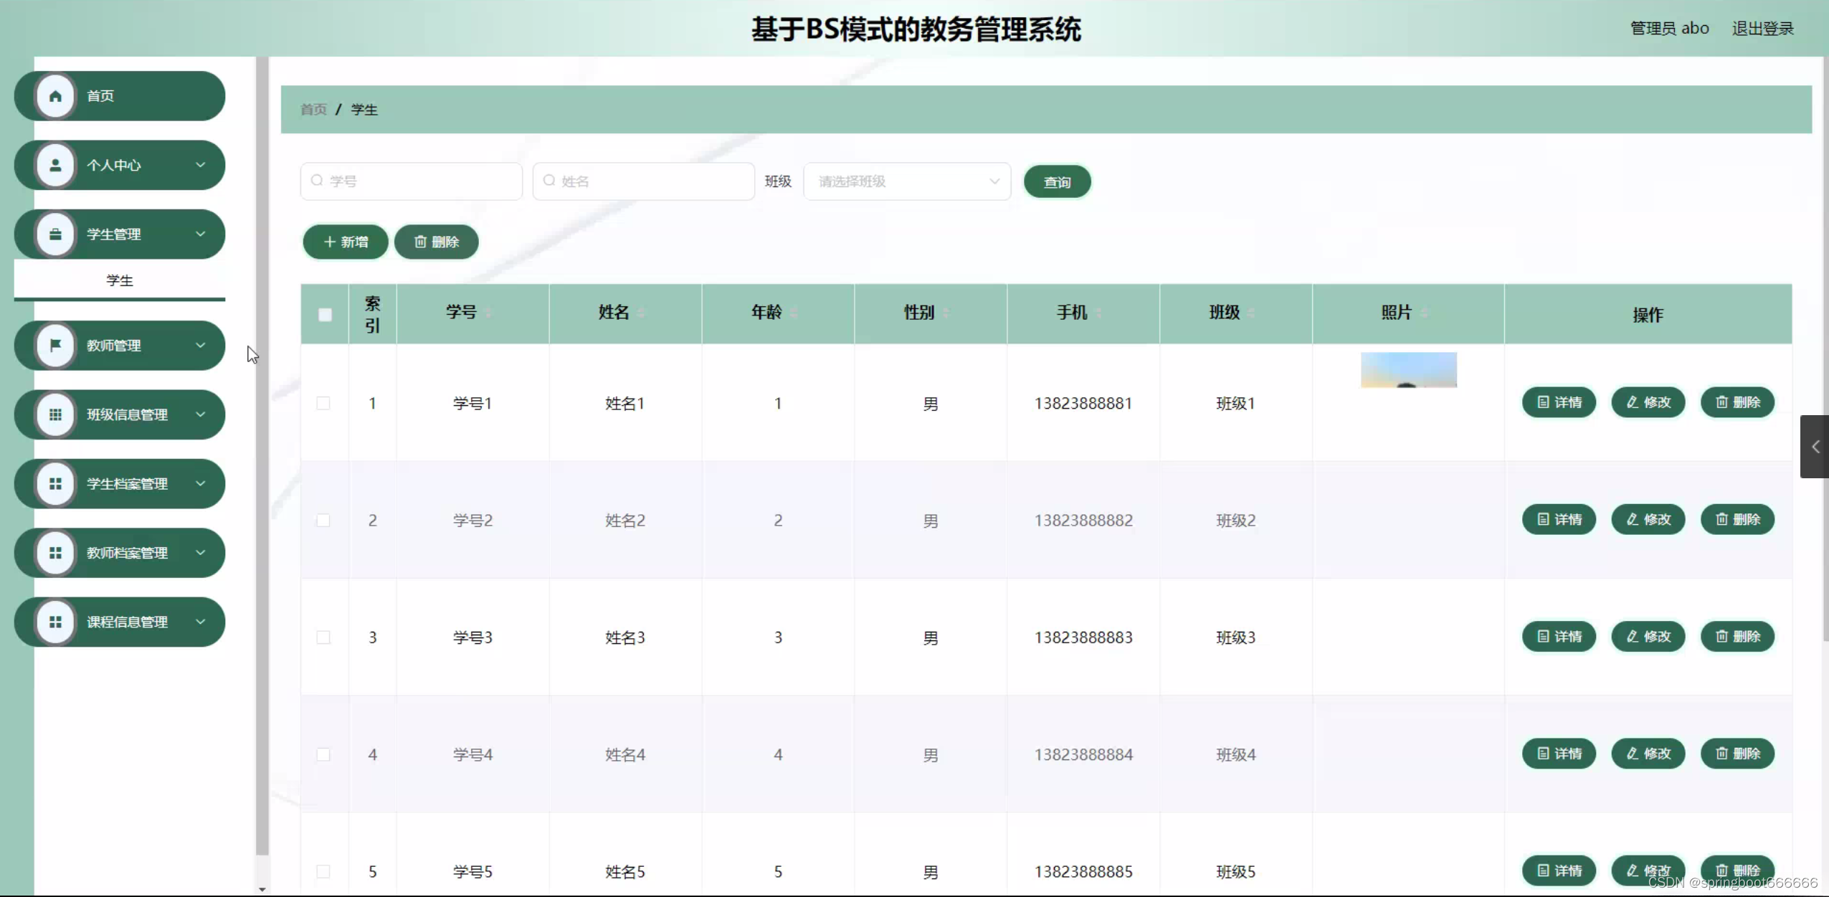This screenshot has width=1829, height=897.
Task: Click the home icon in sidebar
Action: click(55, 96)
